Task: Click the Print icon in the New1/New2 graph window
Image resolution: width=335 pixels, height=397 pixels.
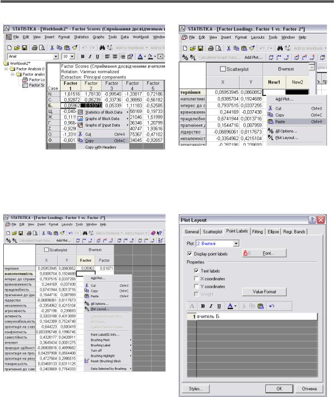Action: click(211, 48)
